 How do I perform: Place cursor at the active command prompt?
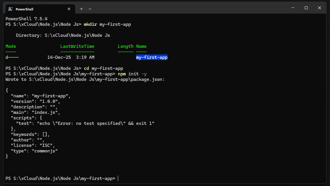(118, 178)
